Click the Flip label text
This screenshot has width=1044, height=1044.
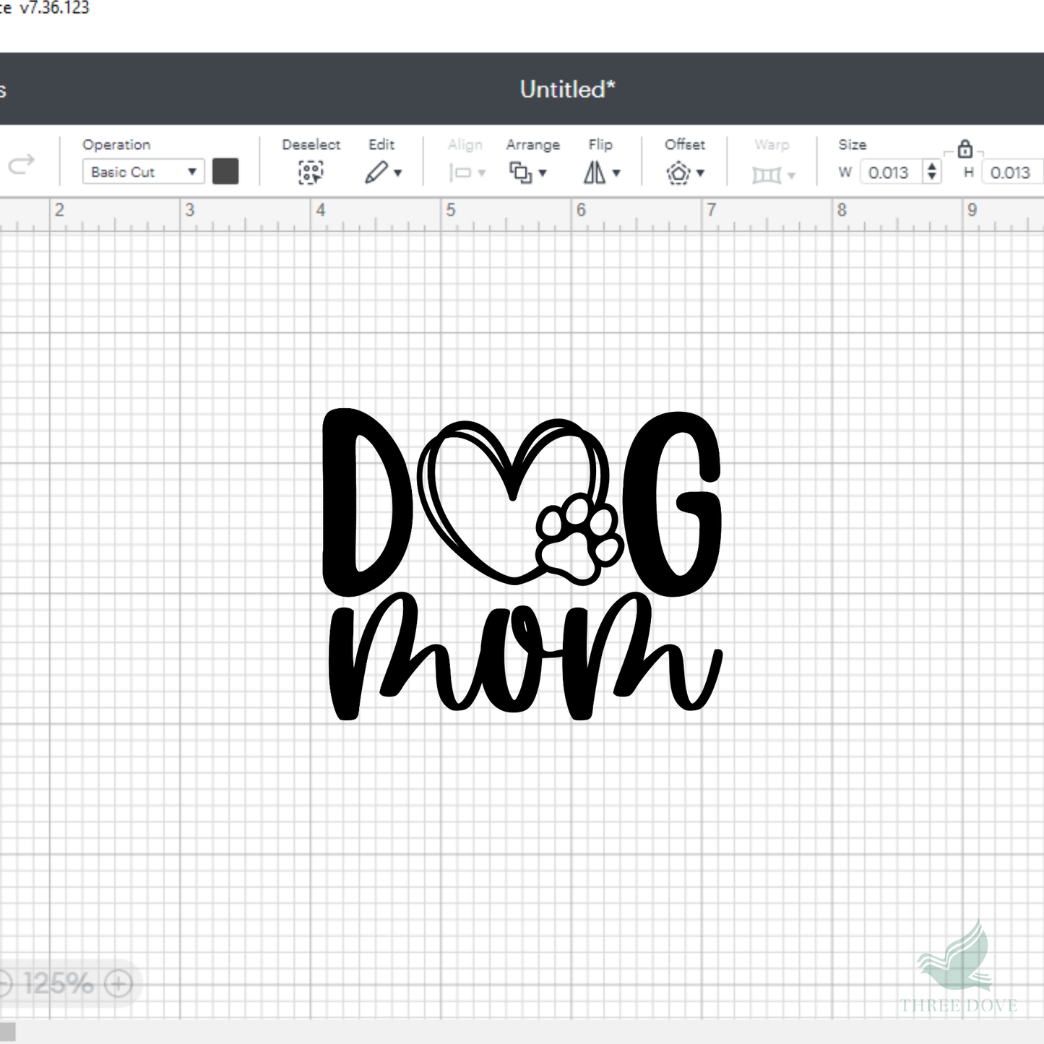click(600, 144)
